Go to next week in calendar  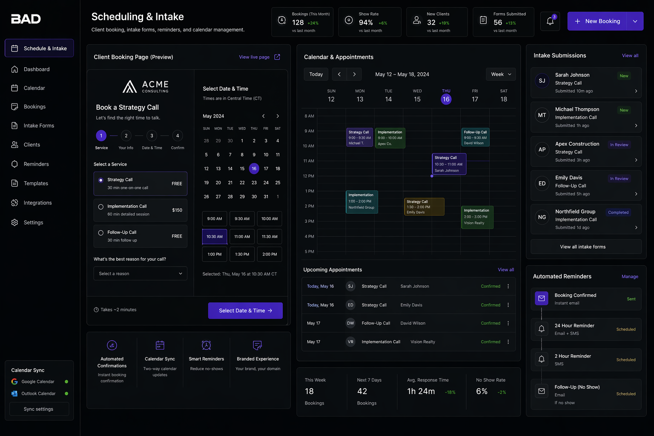[x=354, y=74]
